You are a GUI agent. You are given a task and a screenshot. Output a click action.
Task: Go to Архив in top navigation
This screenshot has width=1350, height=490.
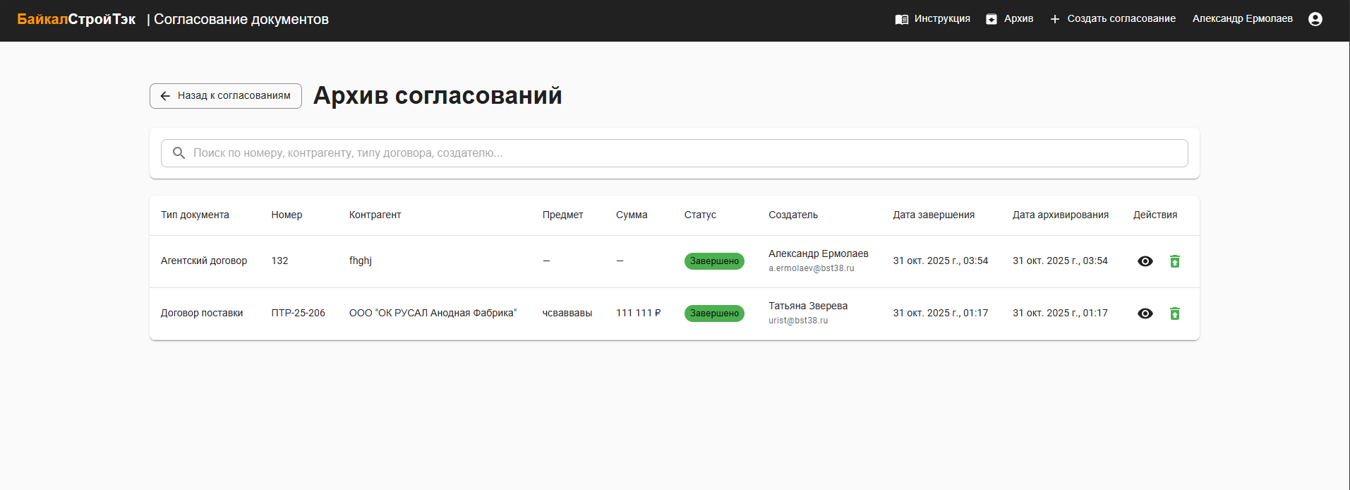click(1009, 19)
